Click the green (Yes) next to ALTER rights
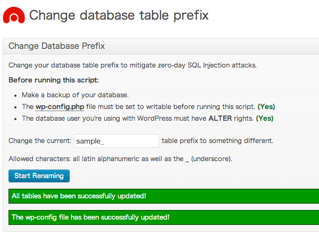 [x=265, y=119]
